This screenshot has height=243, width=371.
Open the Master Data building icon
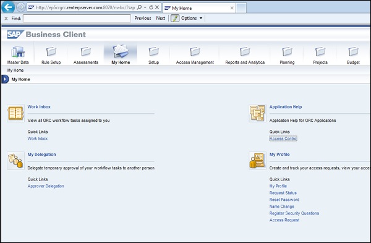[18, 51]
